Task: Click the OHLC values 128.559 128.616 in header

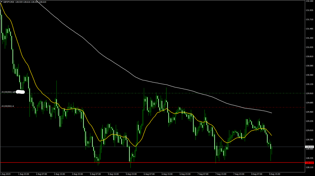Action: click(x=23, y=2)
